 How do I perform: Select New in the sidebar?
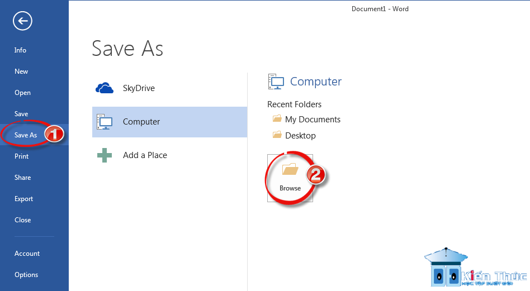click(x=21, y=71)
